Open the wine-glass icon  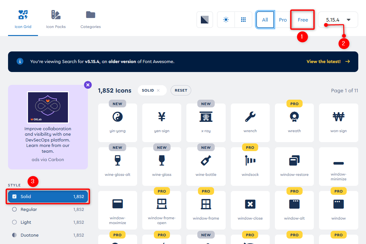tap(162, 167)
